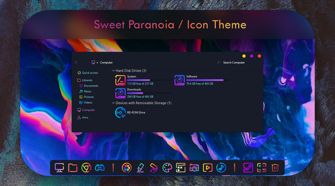Click the trash bin dock icon
This screenshot has height=186, width=335.
click(275, 168)
